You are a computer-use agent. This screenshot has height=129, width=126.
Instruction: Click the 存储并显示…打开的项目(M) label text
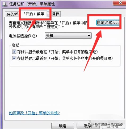[65, 59]
